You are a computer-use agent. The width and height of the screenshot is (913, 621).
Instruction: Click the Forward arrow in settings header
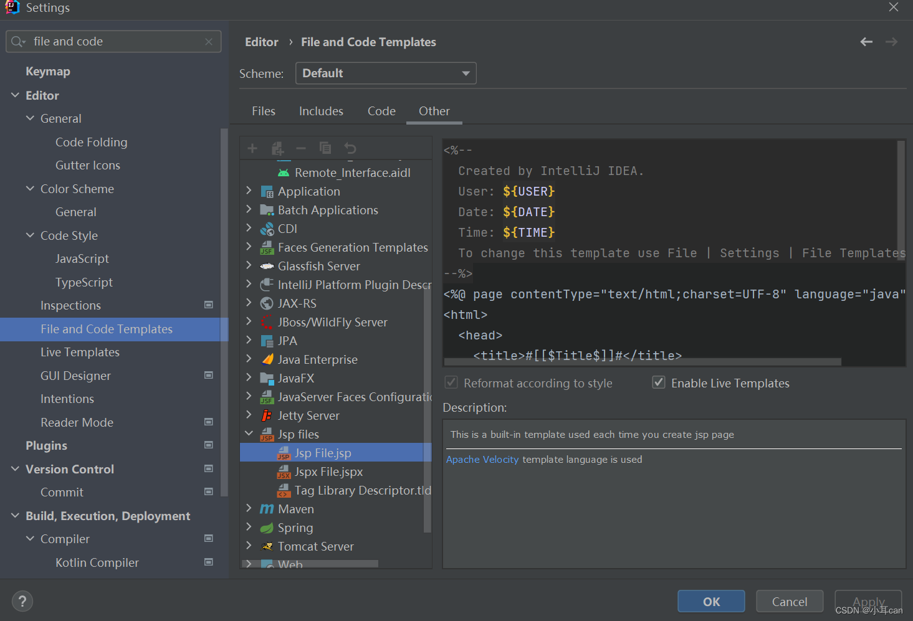(x=892, y=42)
